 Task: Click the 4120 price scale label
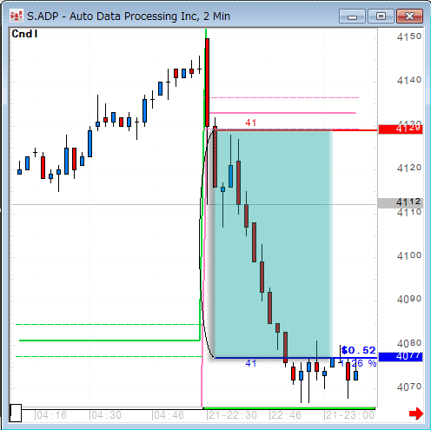point(409,168)
